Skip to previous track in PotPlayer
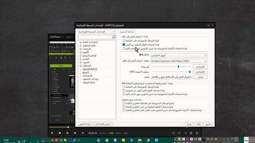255x143 pixels. tap(67, 133)
